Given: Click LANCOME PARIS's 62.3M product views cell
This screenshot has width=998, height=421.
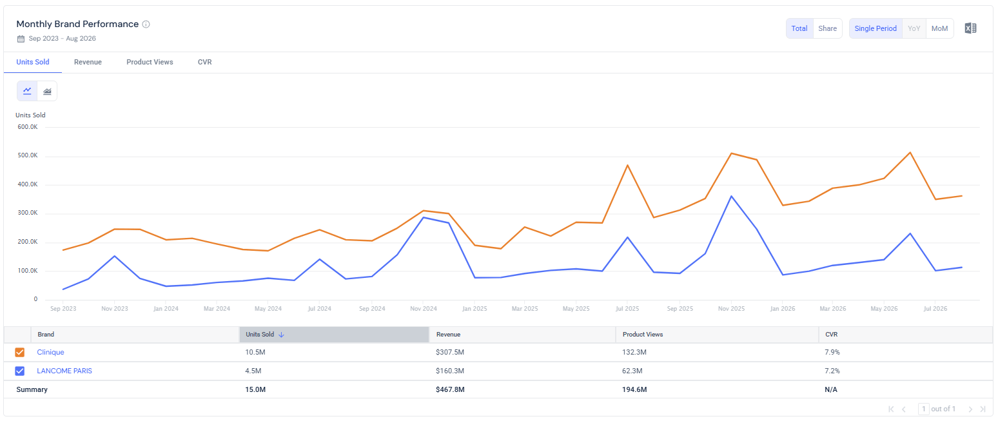Looking at the screenshot, I should (633, 371).
